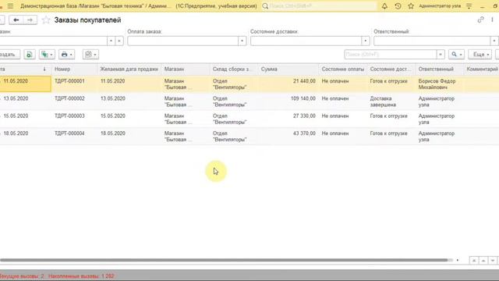
Task: Open the printer icon menu
Action: 66,55
